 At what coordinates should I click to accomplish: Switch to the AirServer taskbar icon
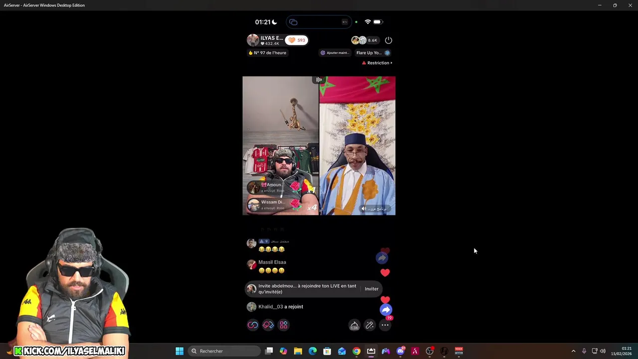371,351
